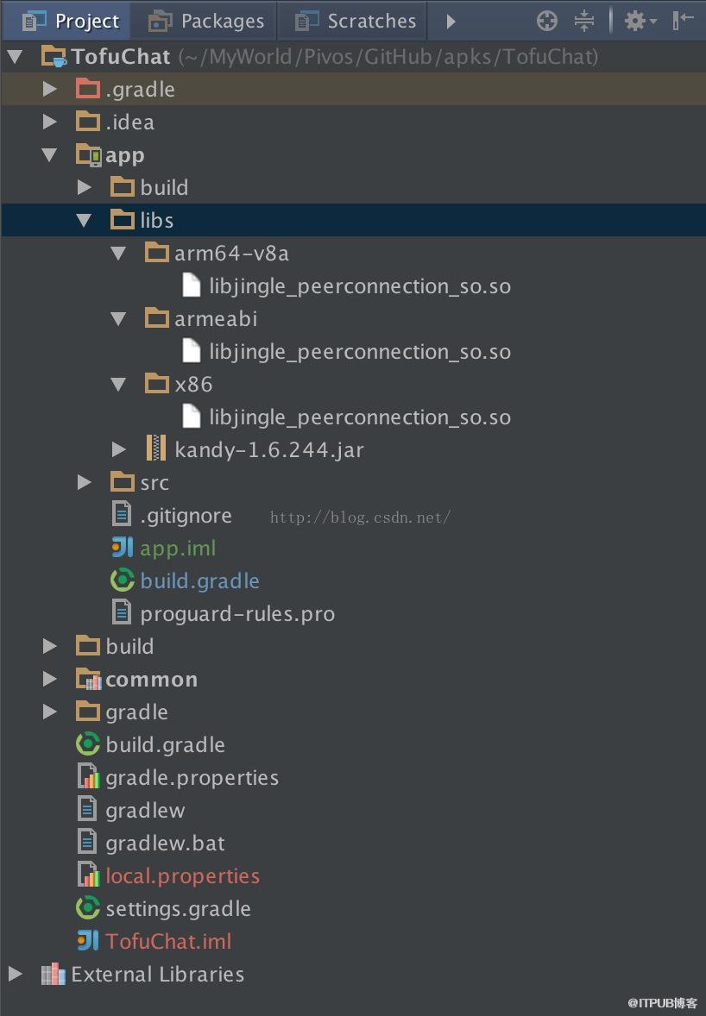Click the collapse all icon
Image resolution: width=706 pixels, height=1016 pixels.
pyautogui.click(x=583, y=21)
